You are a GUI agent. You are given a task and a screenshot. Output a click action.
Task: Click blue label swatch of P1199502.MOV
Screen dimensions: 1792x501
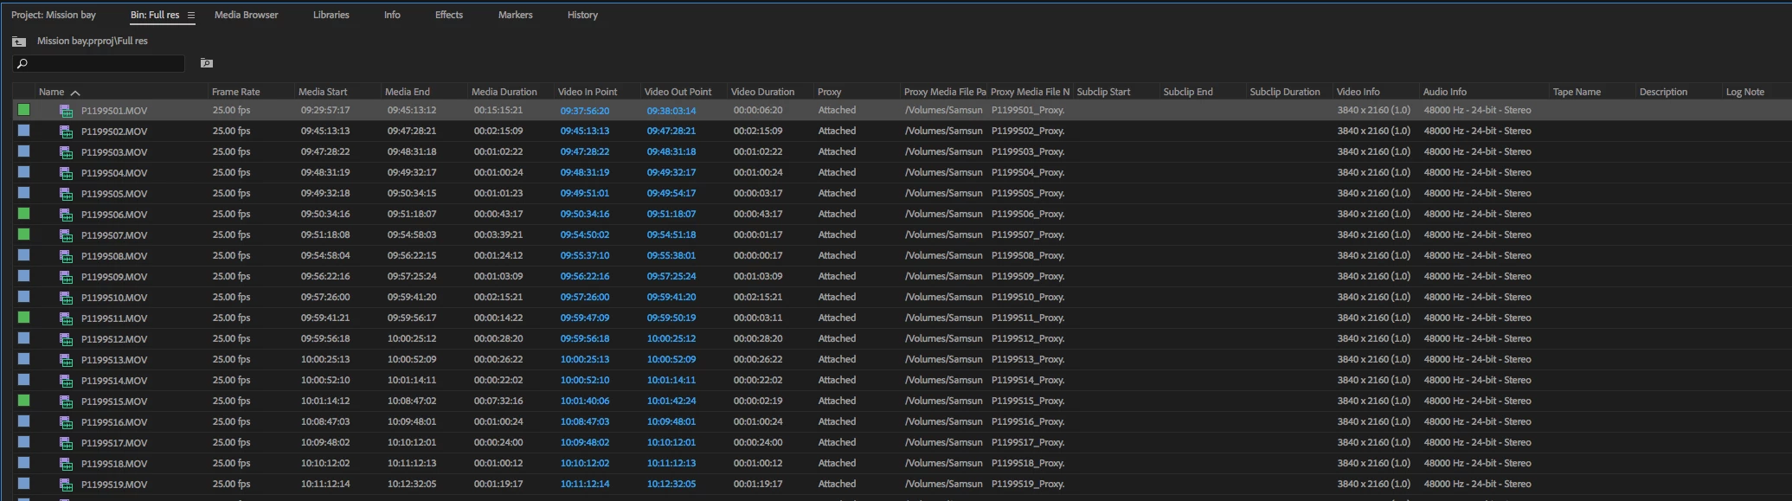23,131
